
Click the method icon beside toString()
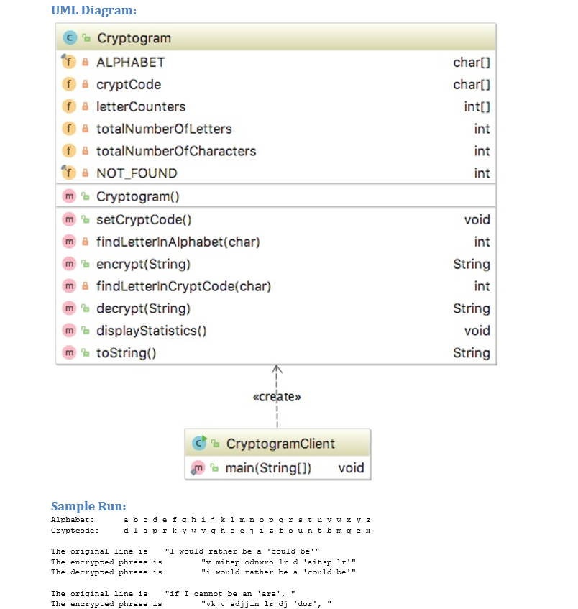click(69, 353)
